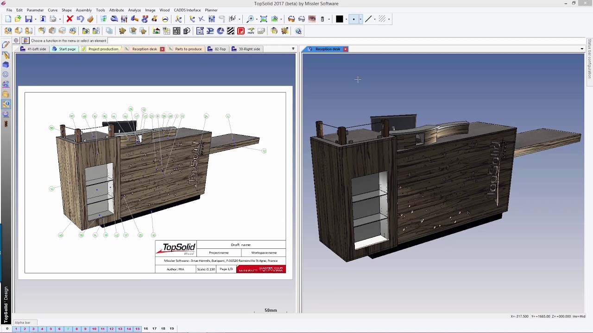Switch to the Project production tab
593x333 pixels.
[x=100, y=49]
